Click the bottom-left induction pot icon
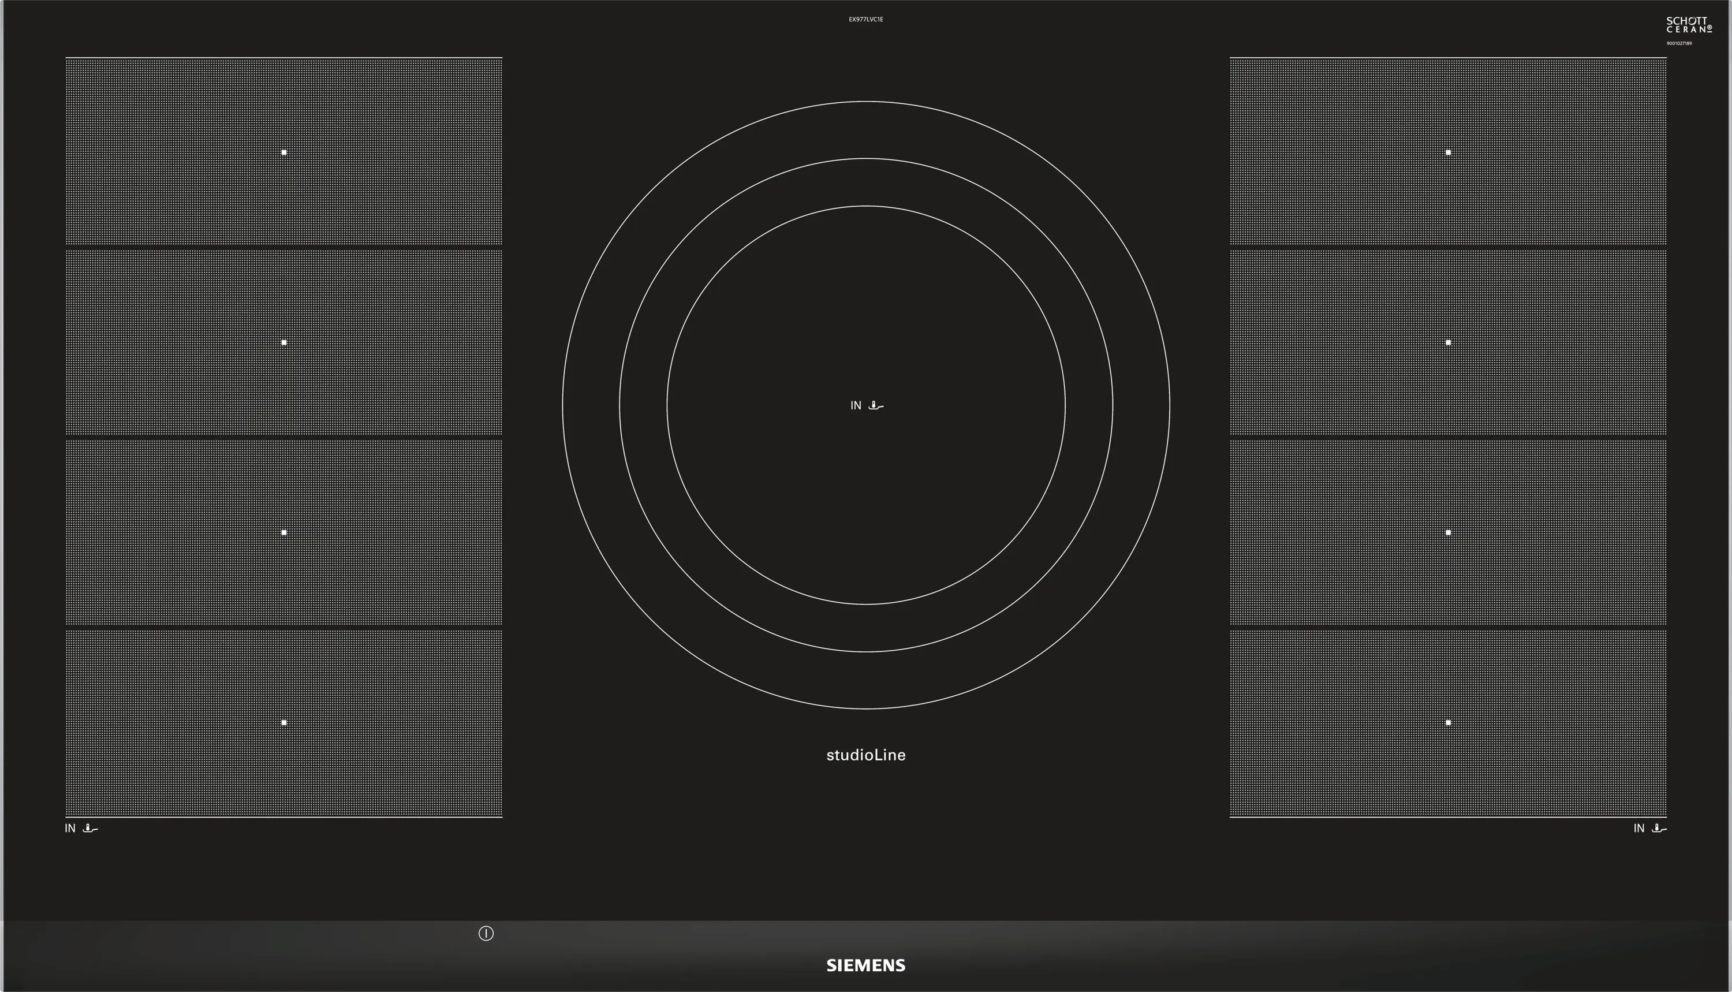Image resolution: width=1732 pixels, height=992 pixels. pyautogui.click(x=90, y=829)
